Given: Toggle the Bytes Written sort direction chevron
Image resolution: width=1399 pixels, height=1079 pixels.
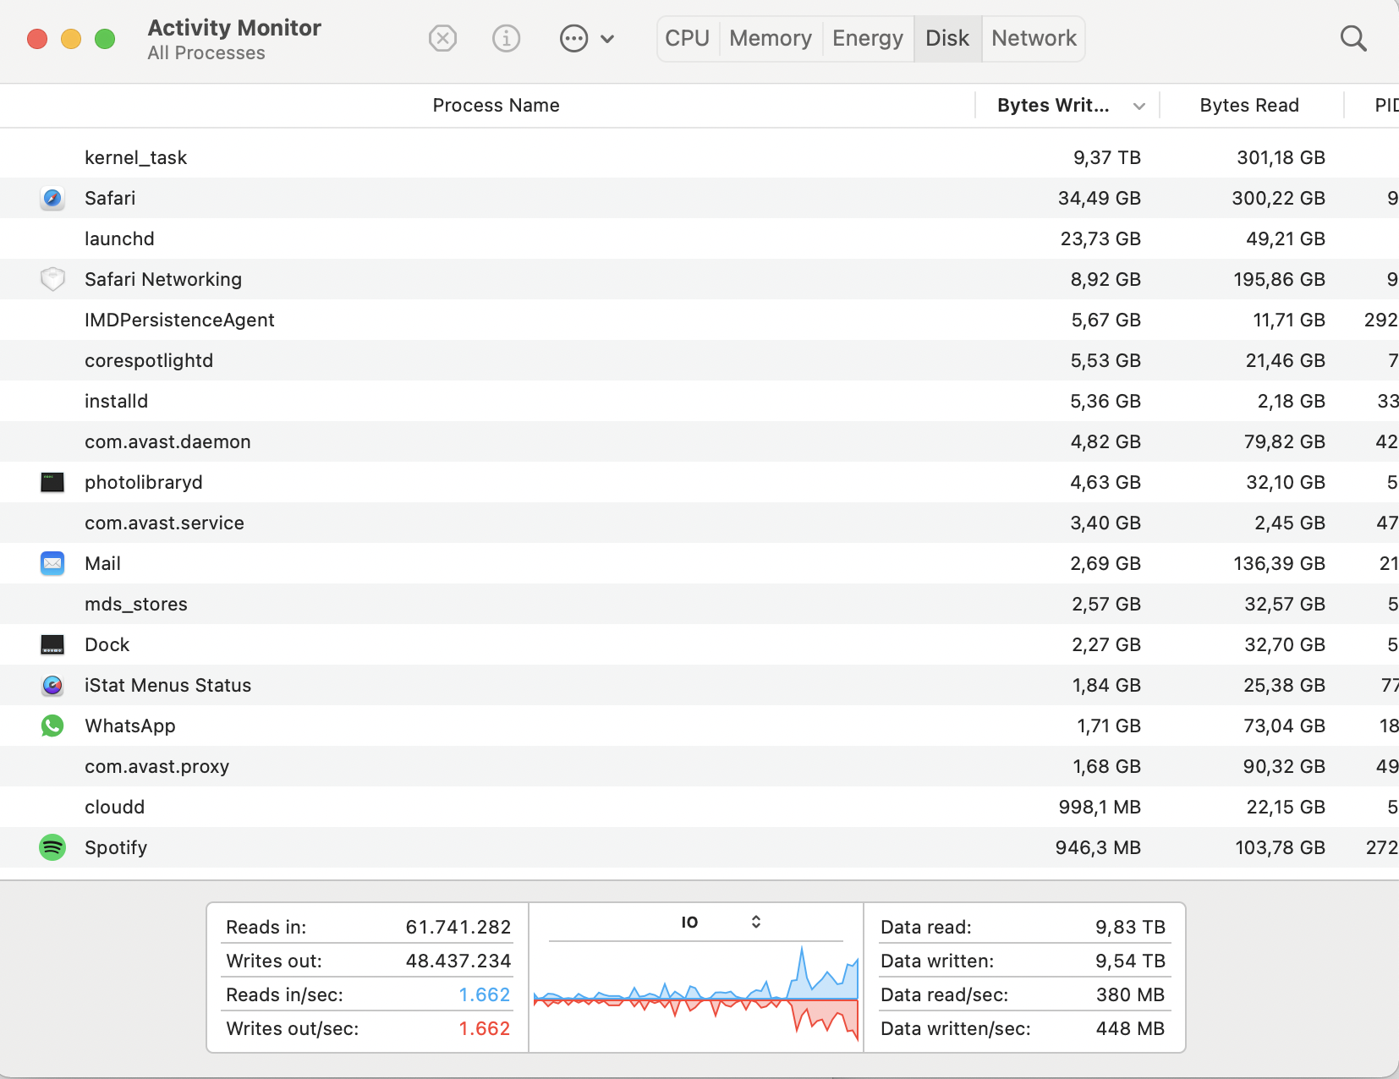Looking at the screenshot, I should pos(1139,107).
